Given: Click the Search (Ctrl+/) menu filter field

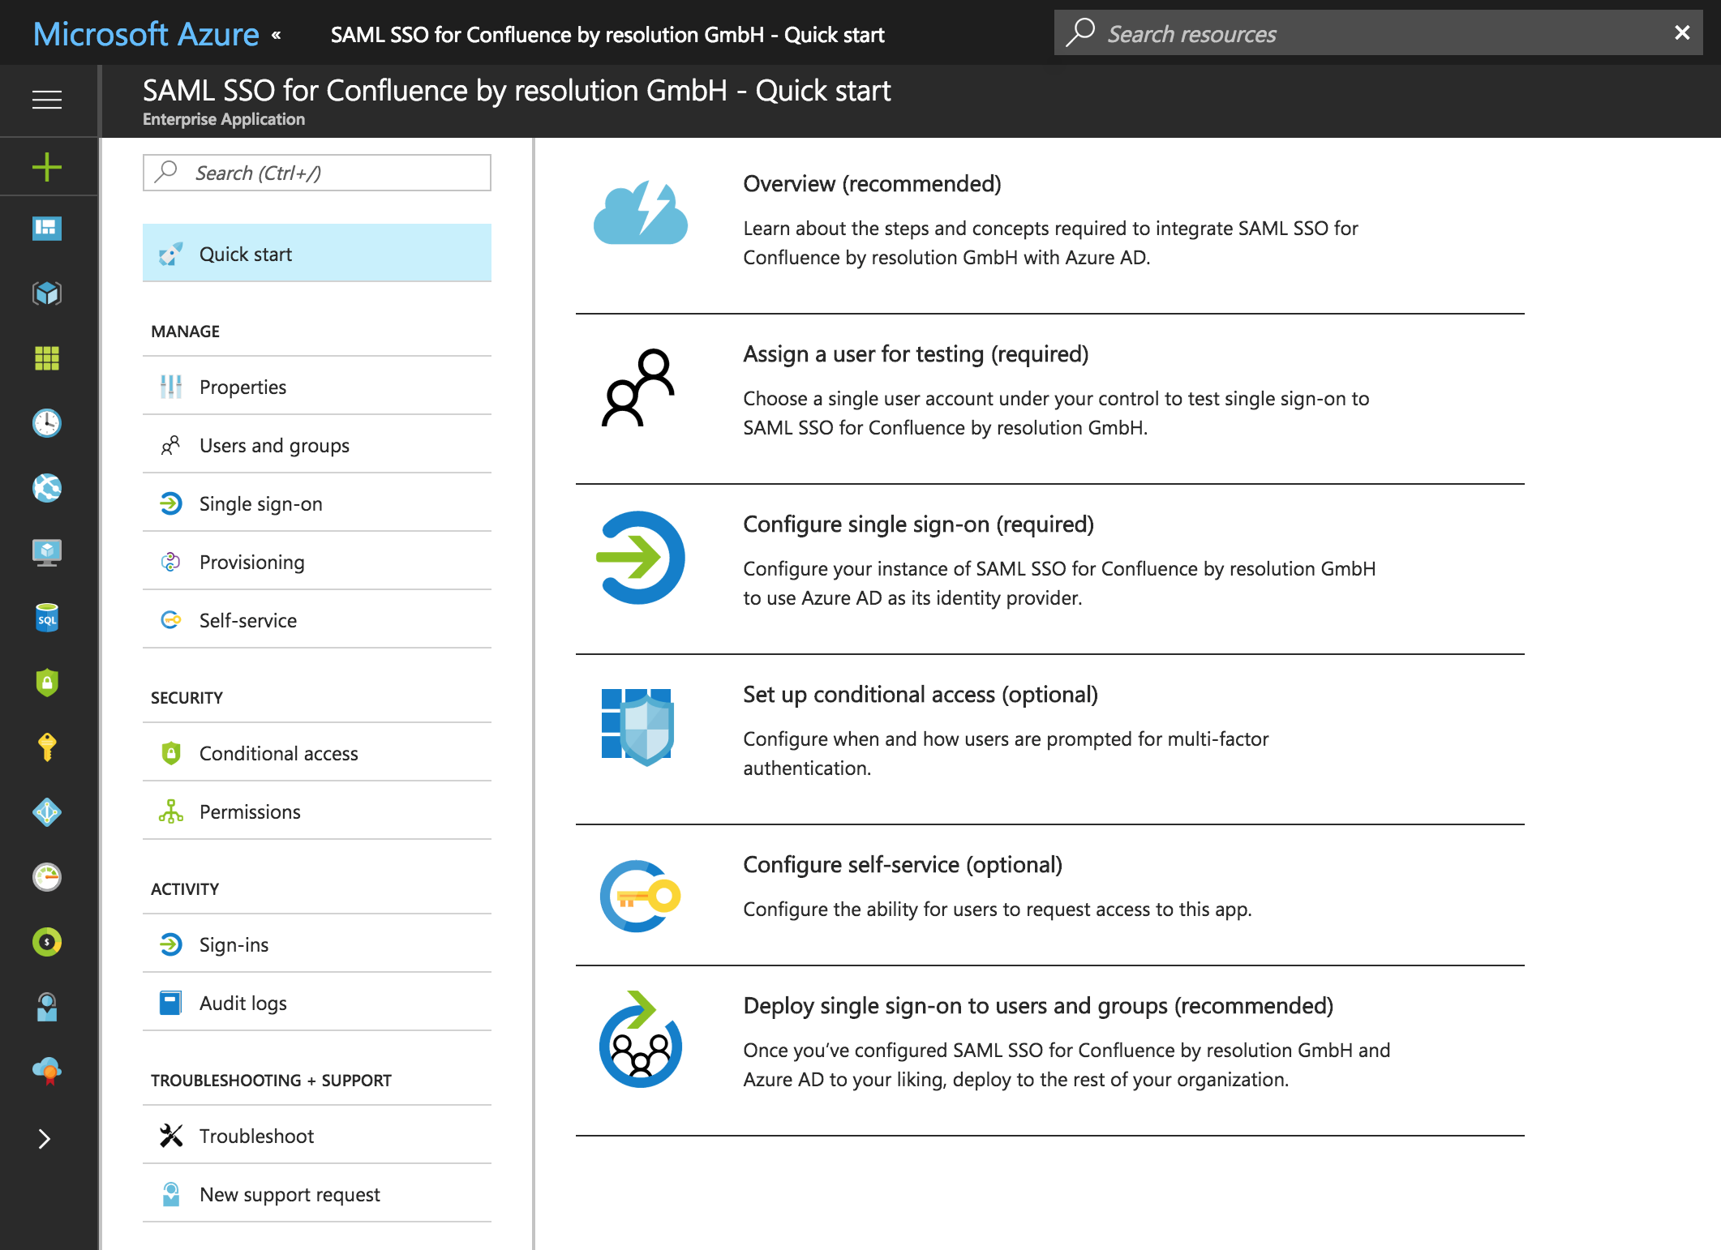Looking at the screenshot, I should 317,173.
